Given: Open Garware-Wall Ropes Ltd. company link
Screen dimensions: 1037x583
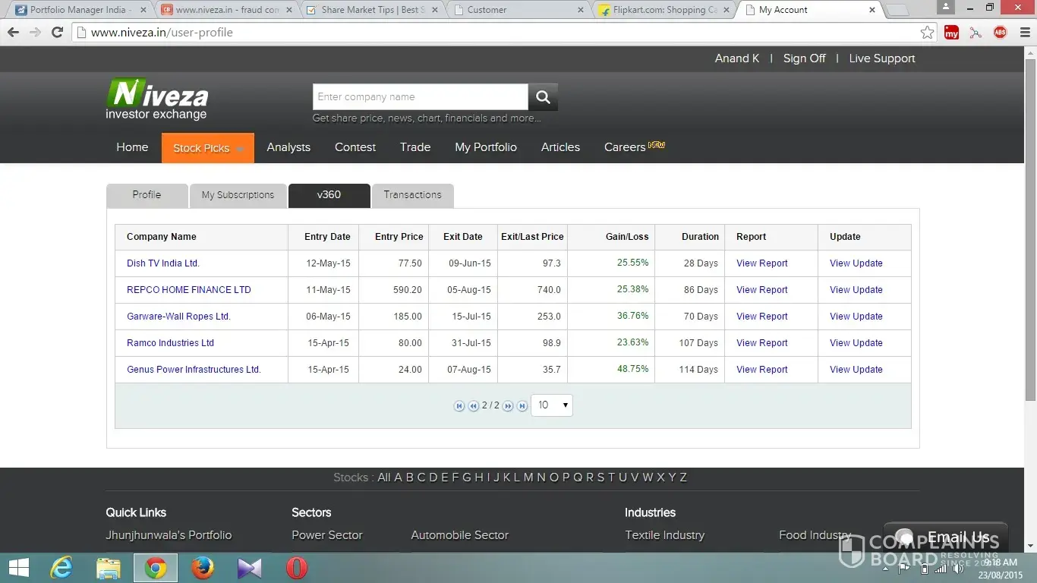Looking at the screenshot, I should point(178,317).
